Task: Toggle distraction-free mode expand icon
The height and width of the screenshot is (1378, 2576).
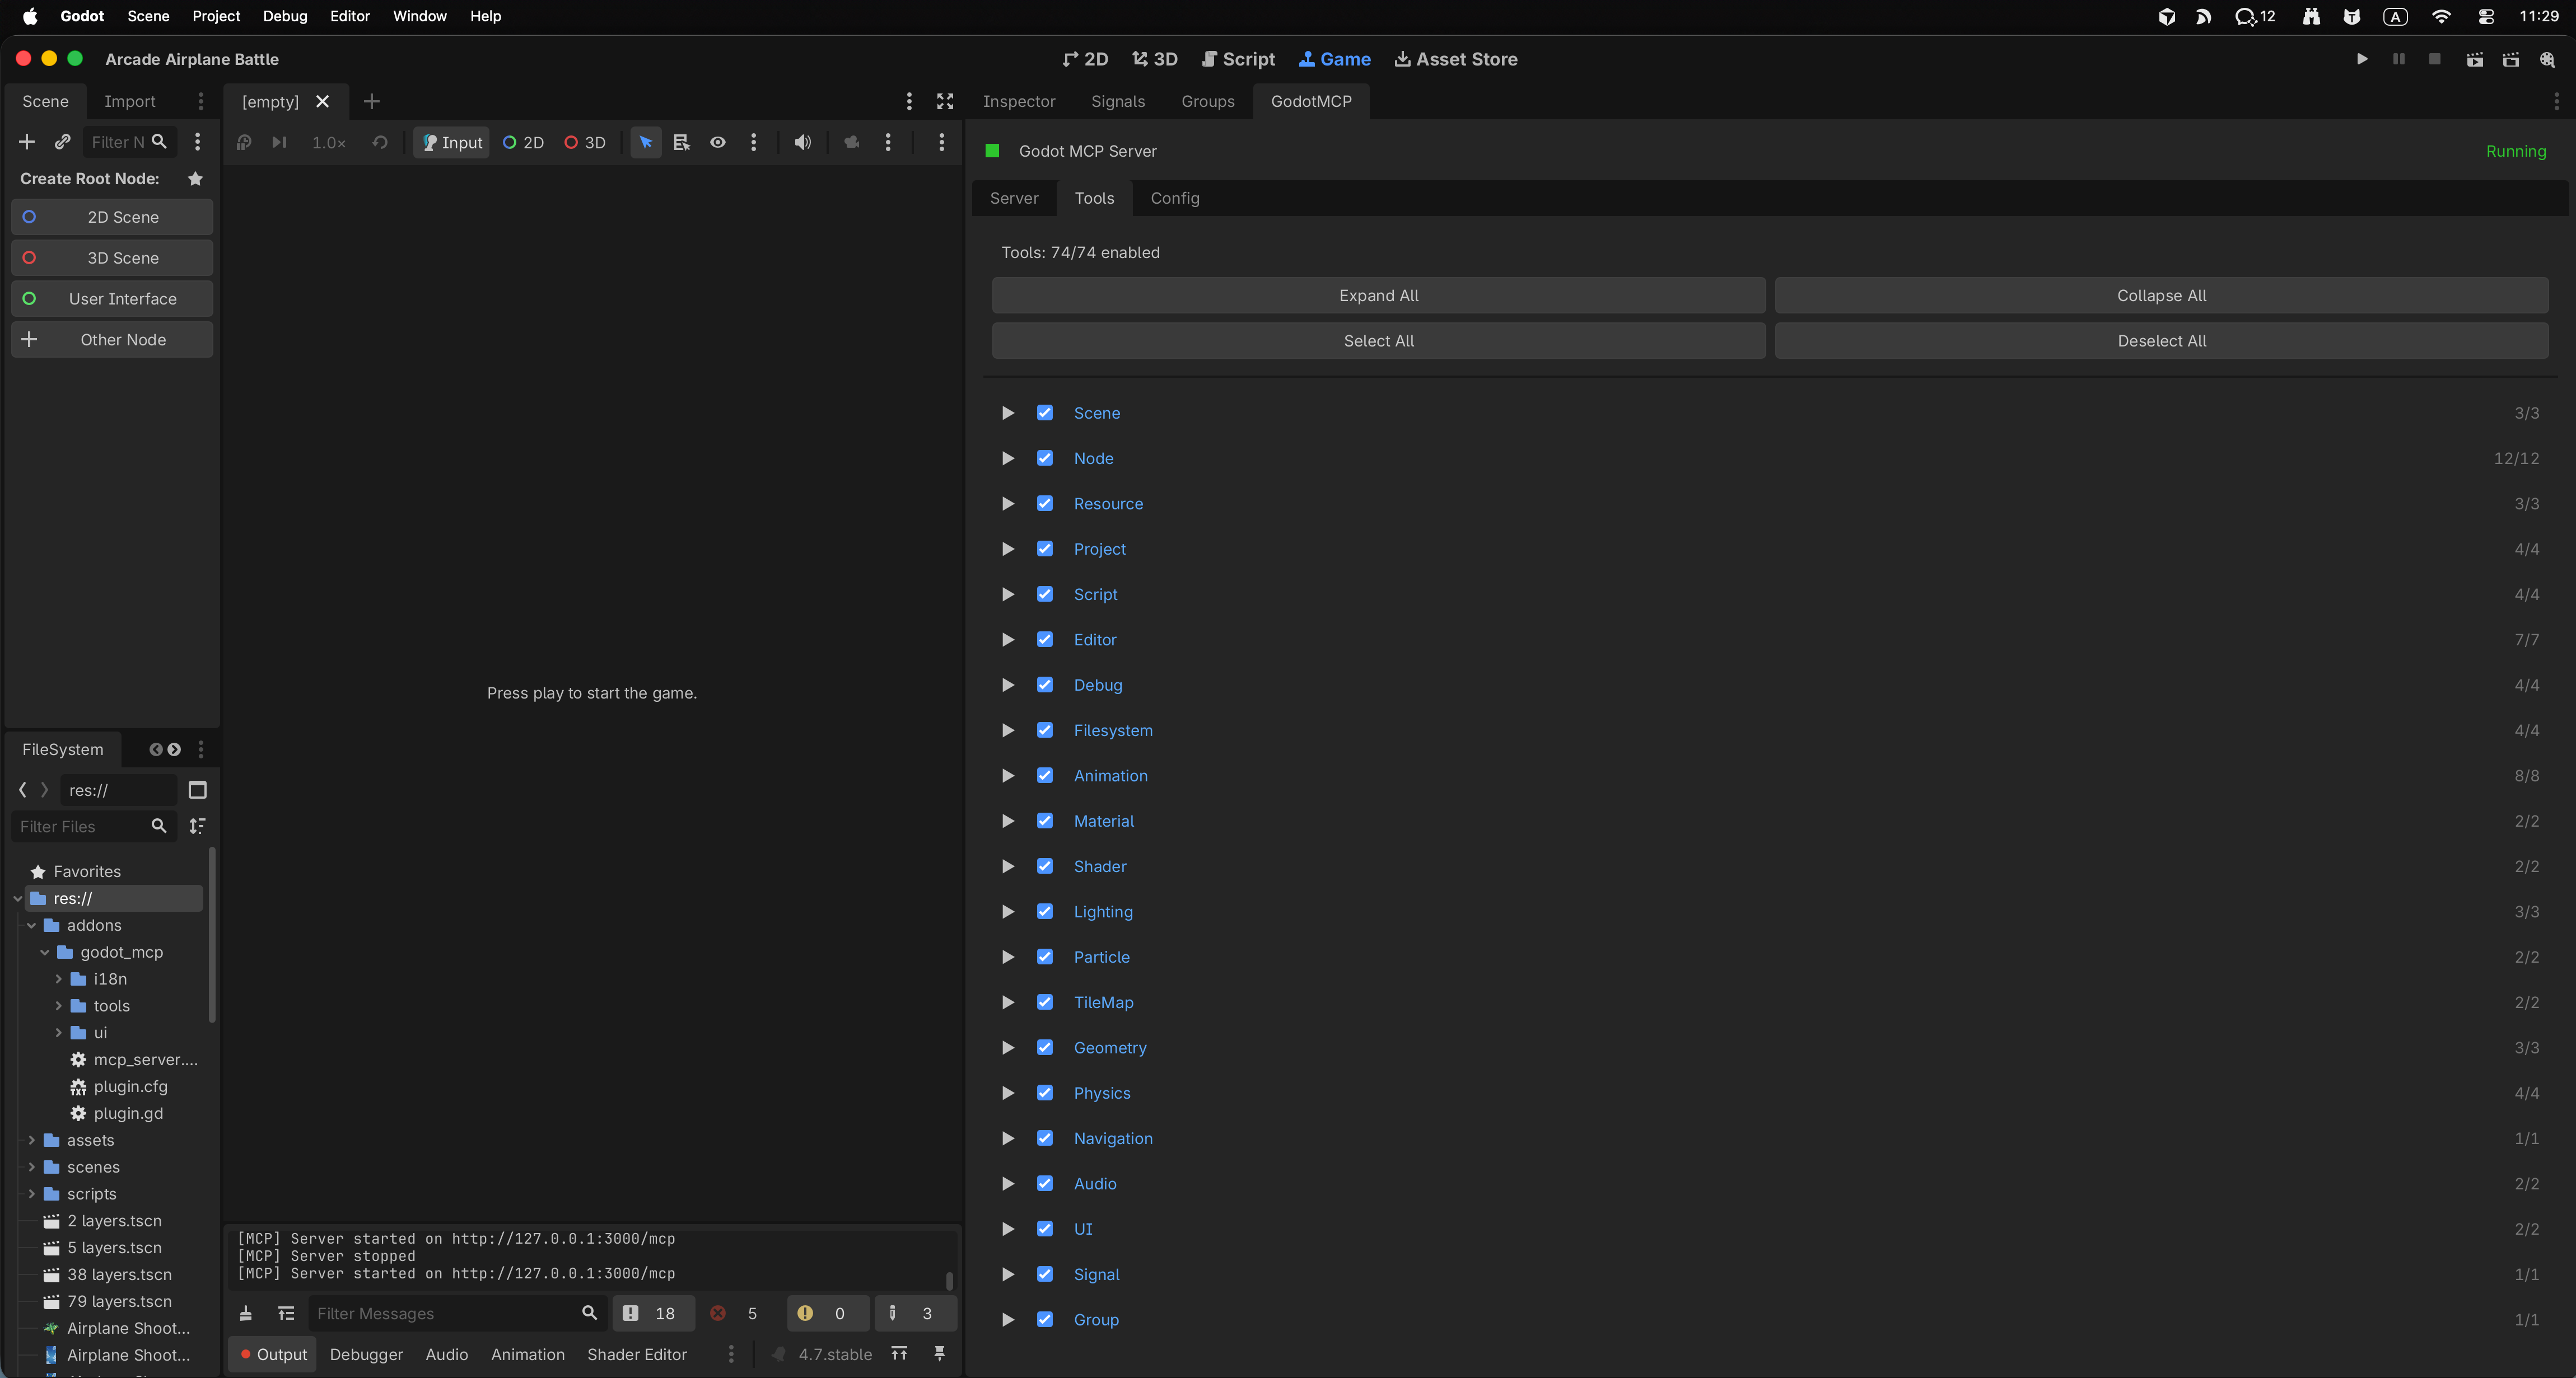Action: coord(945,101)
